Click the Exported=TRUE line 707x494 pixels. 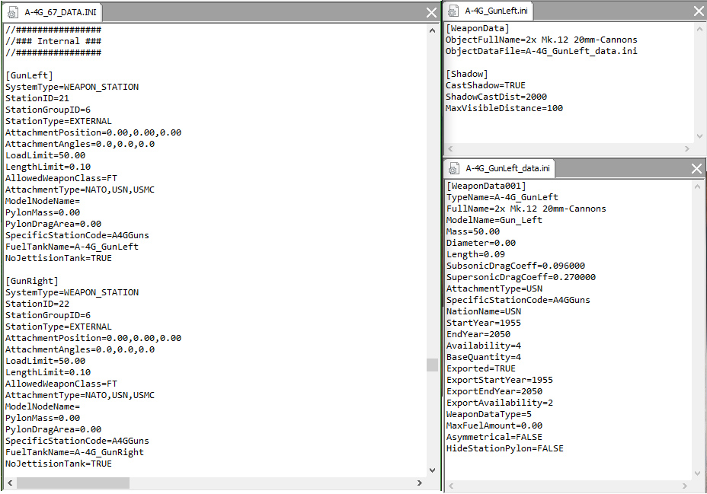point(481,369)
